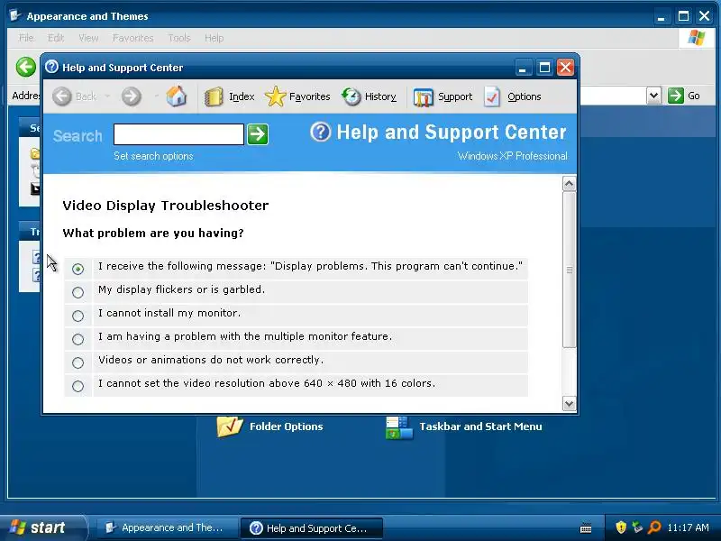Click the Windows flag logo
This screenshot has height=541, width=721.
tap(696, 38)
